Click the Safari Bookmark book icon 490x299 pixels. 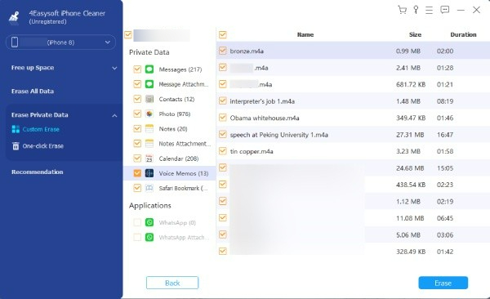coord(149,188)
